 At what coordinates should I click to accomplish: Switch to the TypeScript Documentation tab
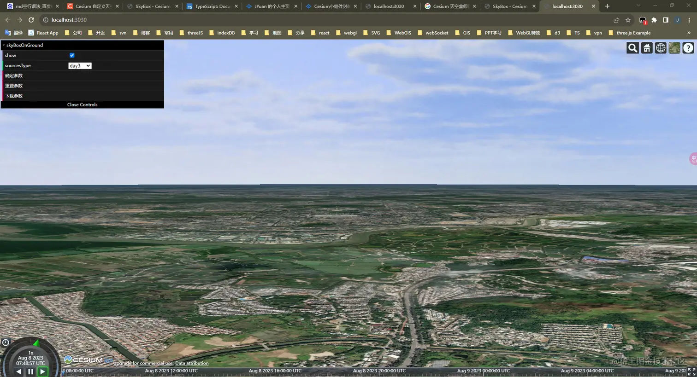[x=212, y=6]
